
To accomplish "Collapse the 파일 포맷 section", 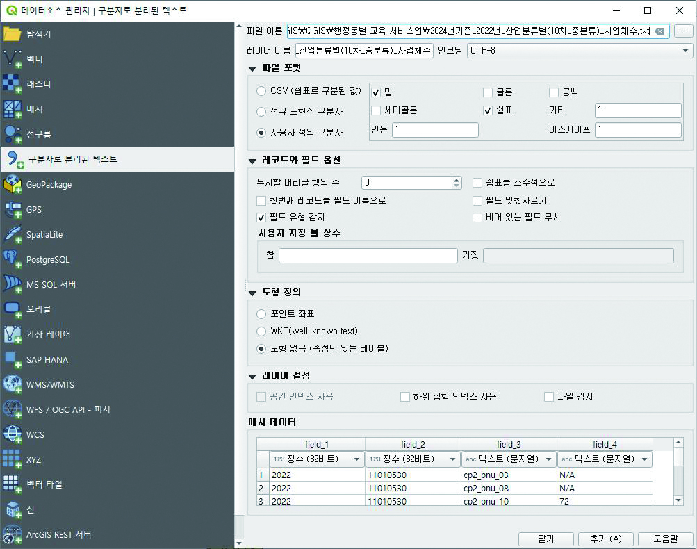I will tap(252, 68).
